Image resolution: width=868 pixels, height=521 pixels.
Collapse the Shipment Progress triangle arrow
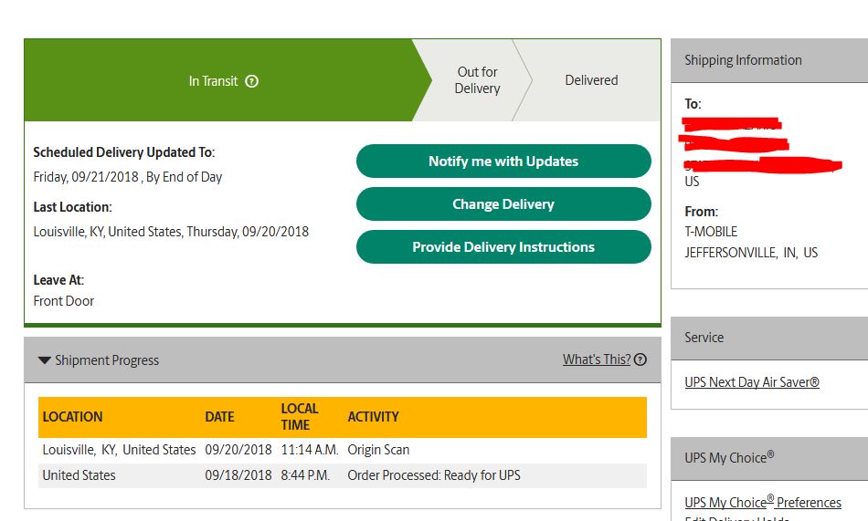(x=44, y=360)
